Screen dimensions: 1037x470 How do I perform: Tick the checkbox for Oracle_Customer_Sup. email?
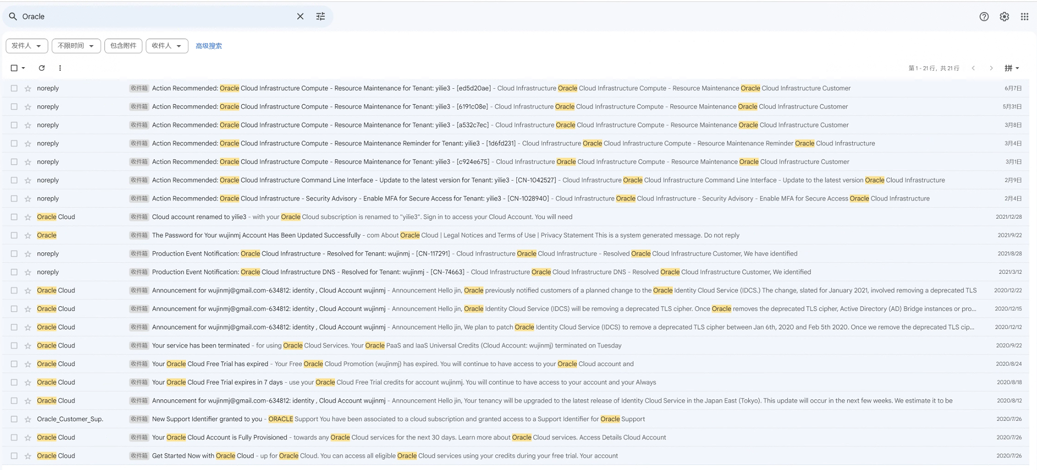[14, 419]
